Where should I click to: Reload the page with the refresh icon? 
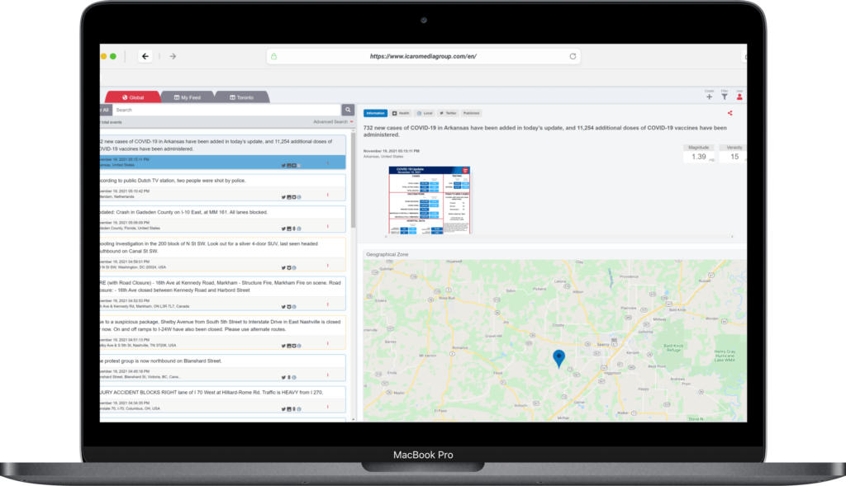573,57
